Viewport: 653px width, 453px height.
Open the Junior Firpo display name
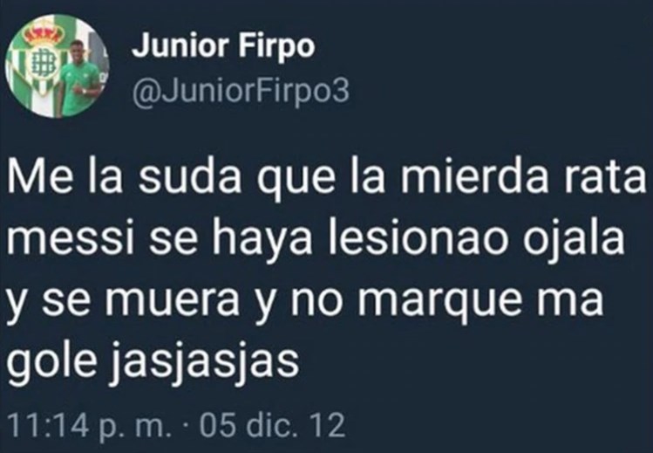[x=223, y=46]
